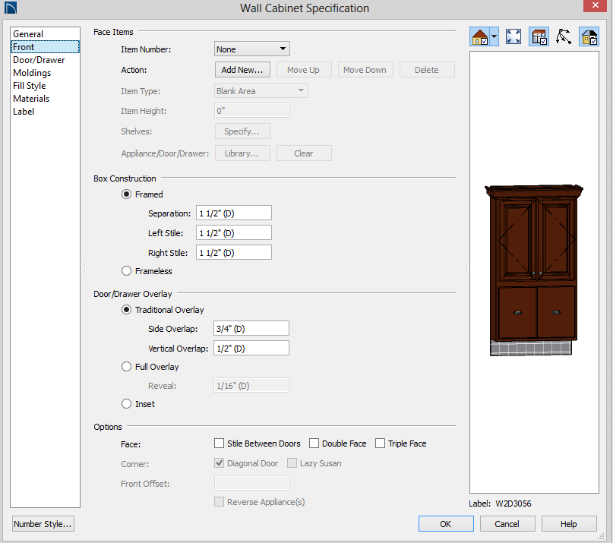
Task: Click the Add New... button
Action: pyautogui.click(x=242, y=70)
